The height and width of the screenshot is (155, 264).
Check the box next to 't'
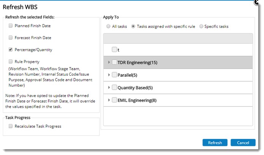[114, 50]
